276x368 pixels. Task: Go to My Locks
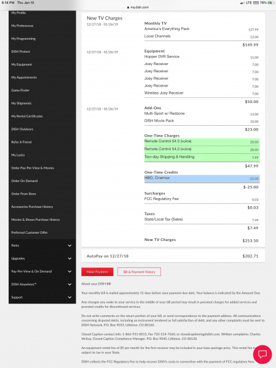[x=18, y=155]
